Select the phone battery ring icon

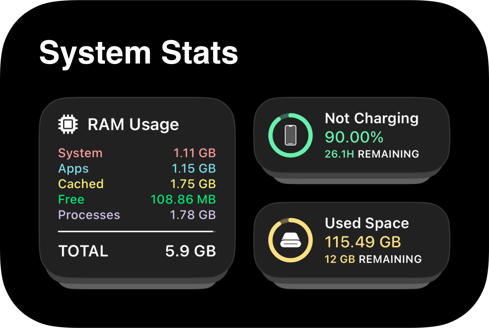pos(290,135)
